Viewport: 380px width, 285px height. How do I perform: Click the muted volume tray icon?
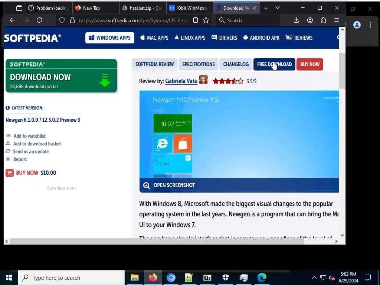[x=332, y=278]
